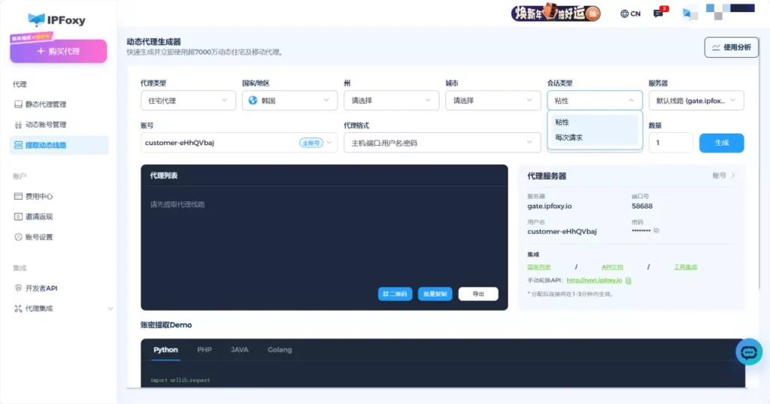Open the chat support bubble icon

click(x=748, y=351)
